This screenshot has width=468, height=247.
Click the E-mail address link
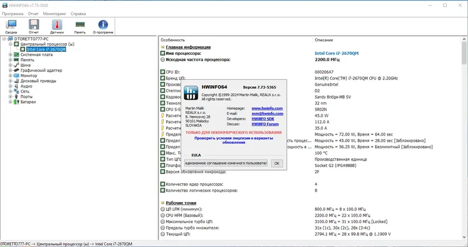(267, 113)
